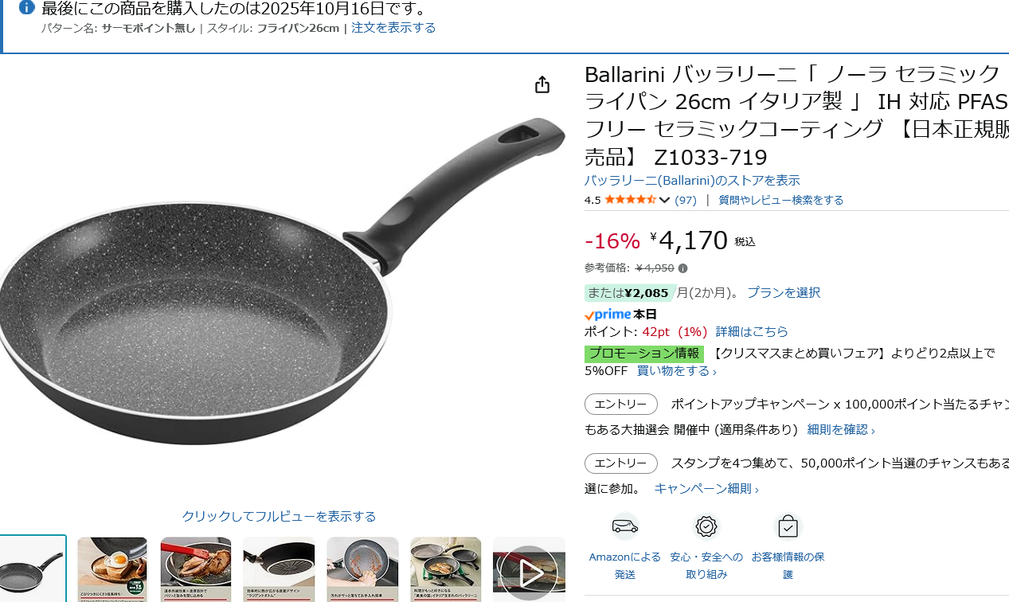Click the prime logo badge
This screenshot has height=602, width=1009.
(x=608, y=315)
